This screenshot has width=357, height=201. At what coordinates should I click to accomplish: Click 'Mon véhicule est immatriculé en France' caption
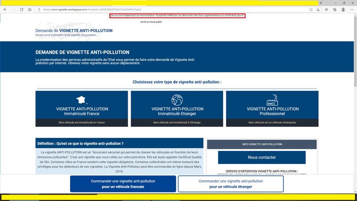(82, 122)
